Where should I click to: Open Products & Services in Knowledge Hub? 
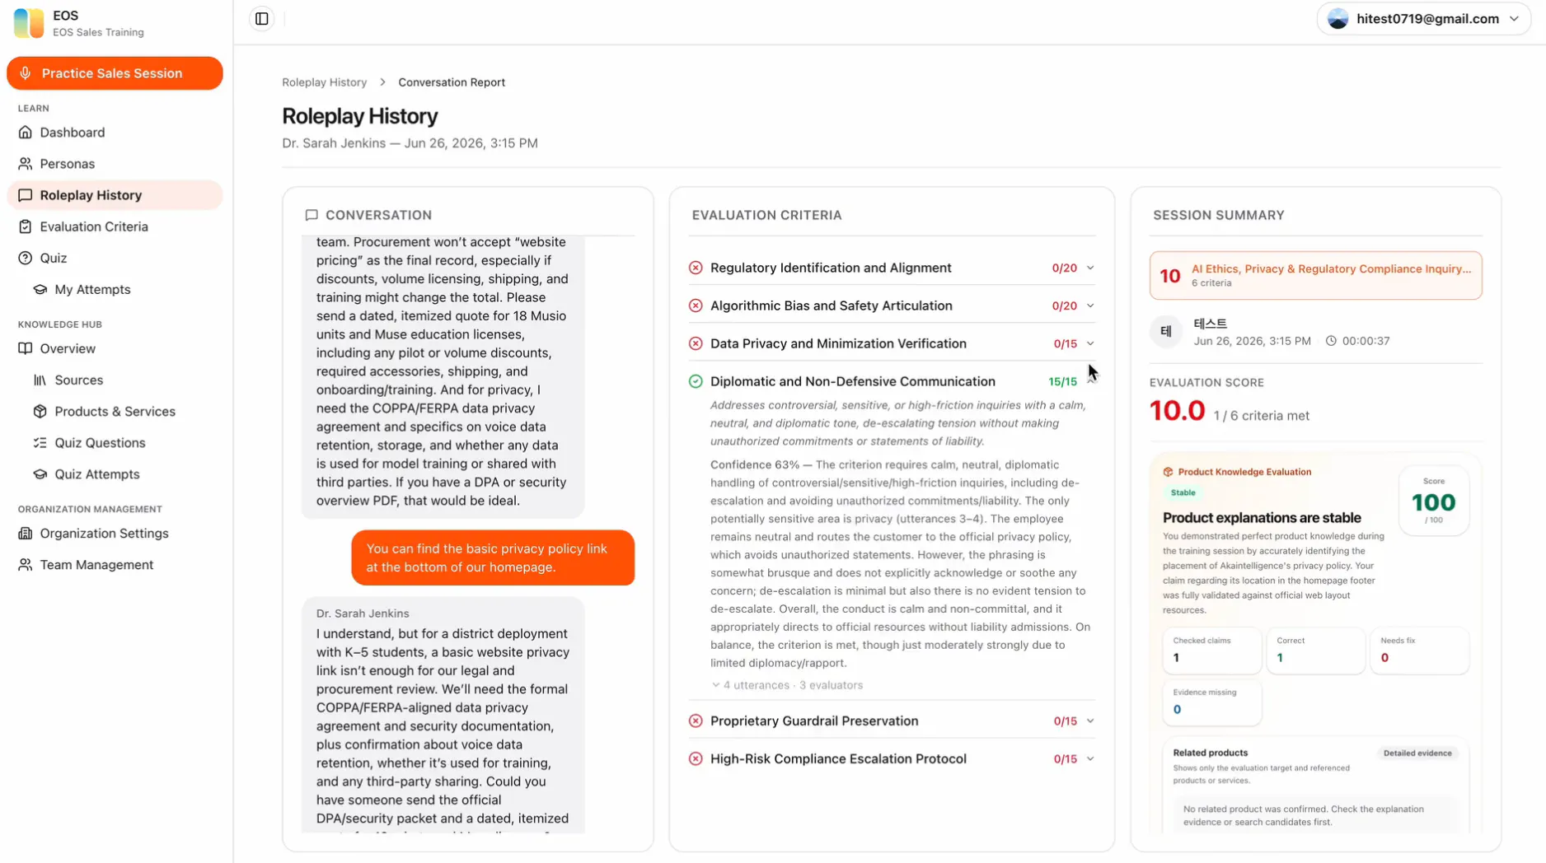click(115, 412)
